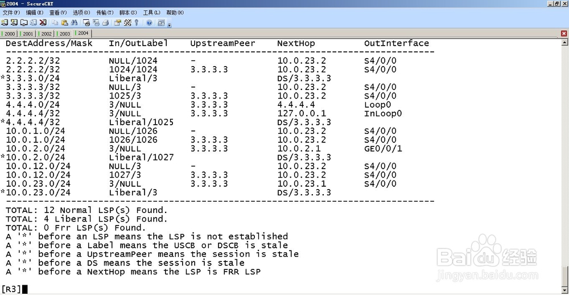
Task: Click the Disconnect icon with red X
Action: (x=43, y=23)
